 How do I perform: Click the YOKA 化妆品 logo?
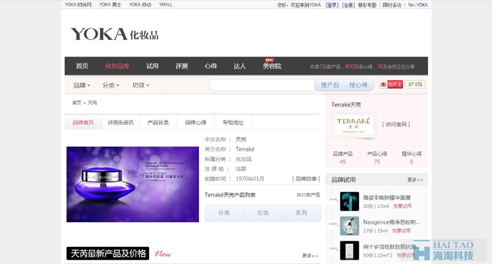[x=114, y=34]
